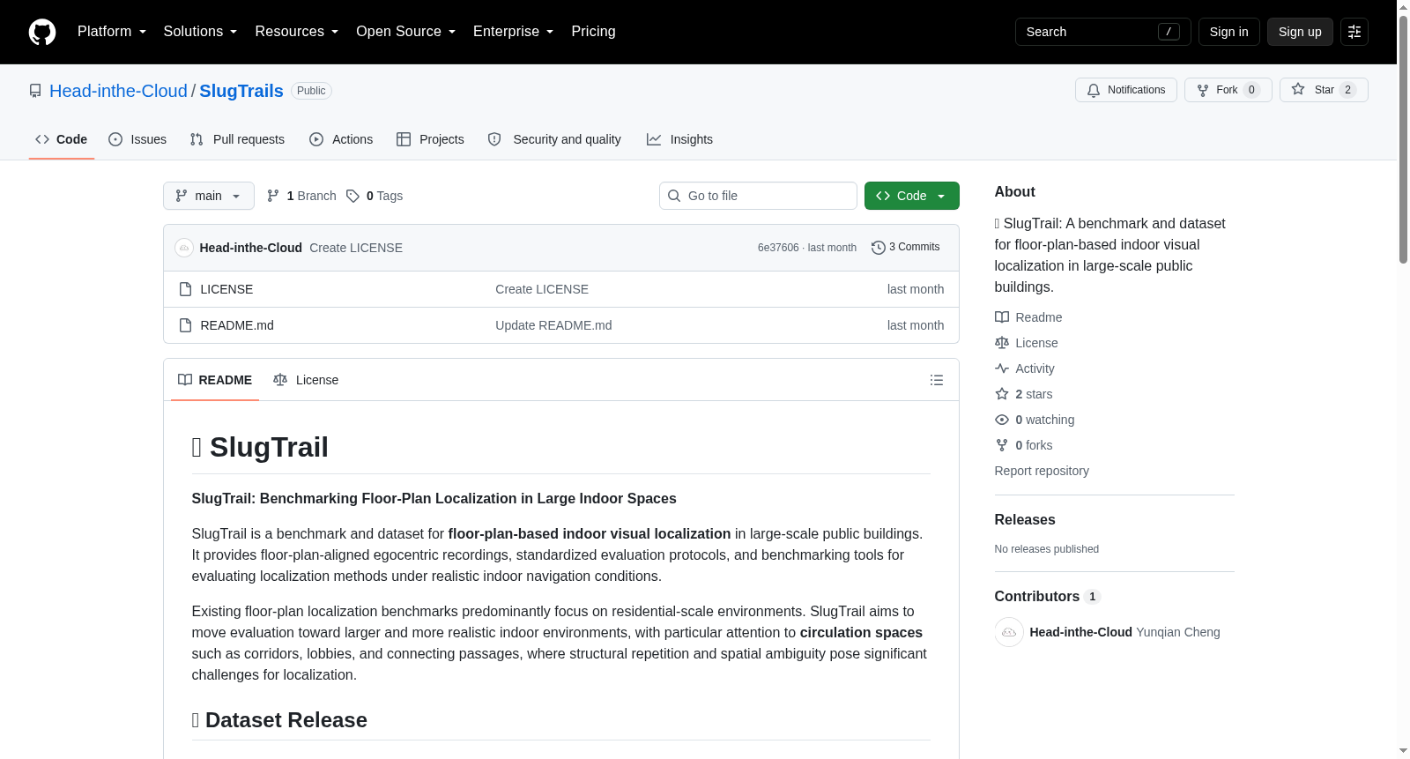Open the README outline list icon
Viewport: 1410px width, 759px height.
pyautogui.click(x=937, y=380)
